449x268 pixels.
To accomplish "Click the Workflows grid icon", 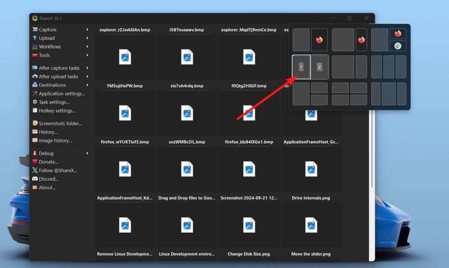I will click(x=35, y=46).
